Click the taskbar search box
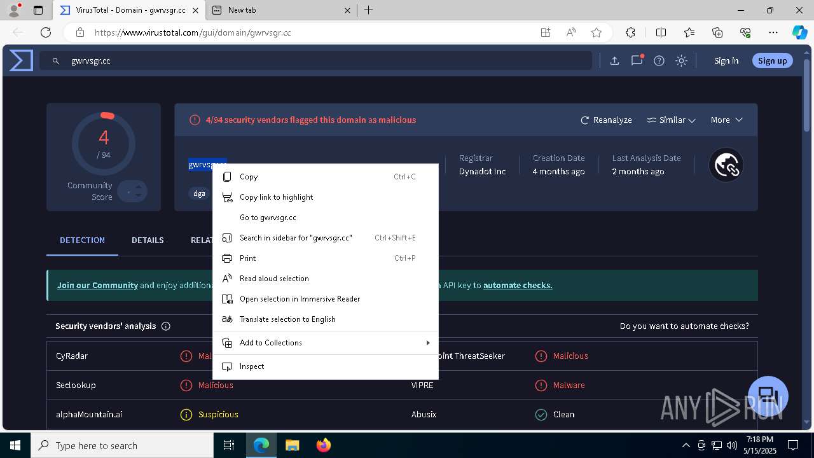Image resolution: width=814 pixels, height=458 pixels. point(122,445)
